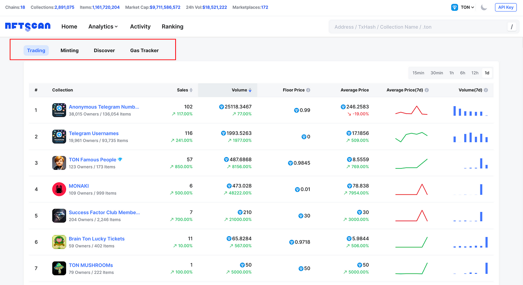
Task: Toggle dark mode moon icon
Action: click(484, 7)
